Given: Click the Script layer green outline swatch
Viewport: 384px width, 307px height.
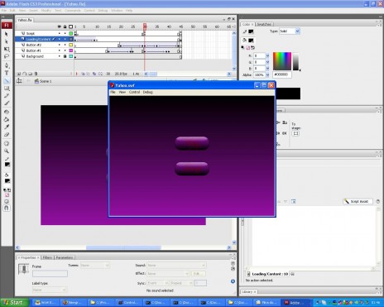Looking at the screenshot, I should pyautogui.click(x=71, y=33).
